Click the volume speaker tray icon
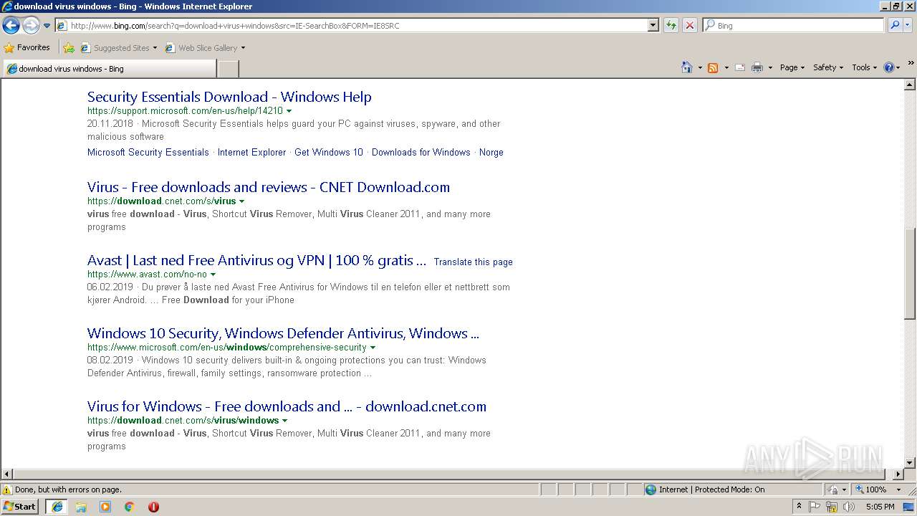This screenshot has height=516, width=917. pos(849,507)
